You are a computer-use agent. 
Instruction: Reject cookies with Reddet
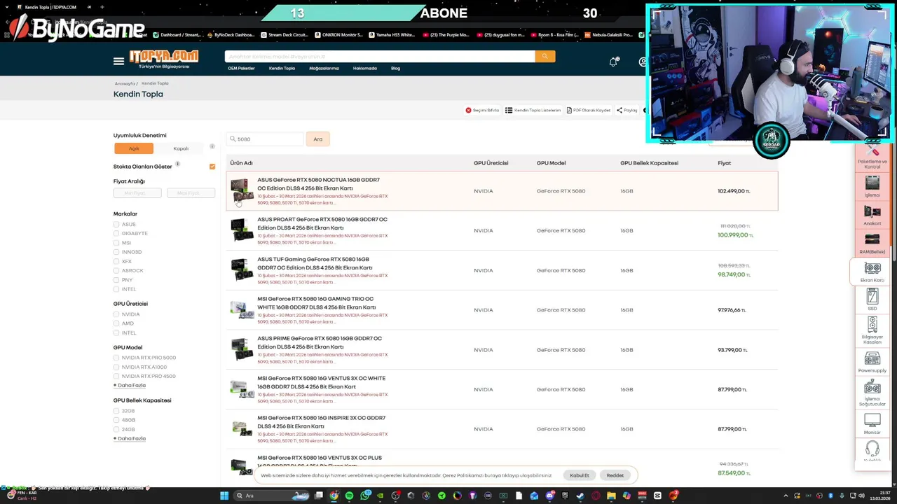click(x=615, y=475)
